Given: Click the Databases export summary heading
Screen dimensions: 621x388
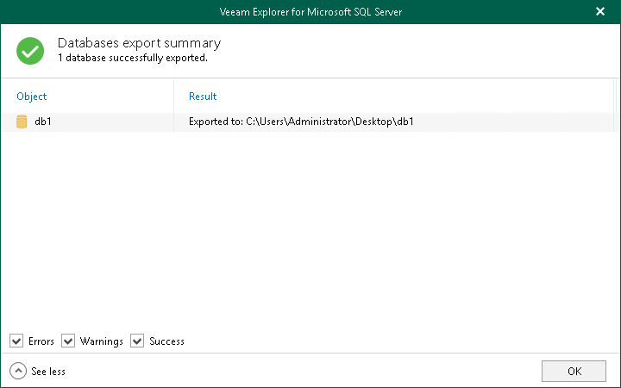Looking at the screenshot, I should pyautogui.click(x=139, y=43).
